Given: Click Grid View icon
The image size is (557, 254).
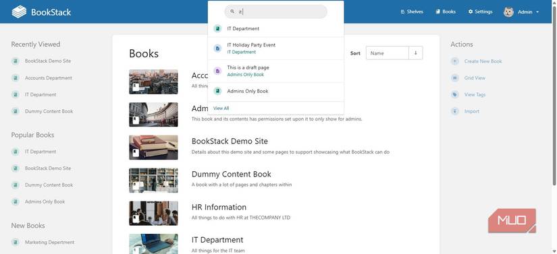Looking at the screenshot, I should [x=454, y=78].
